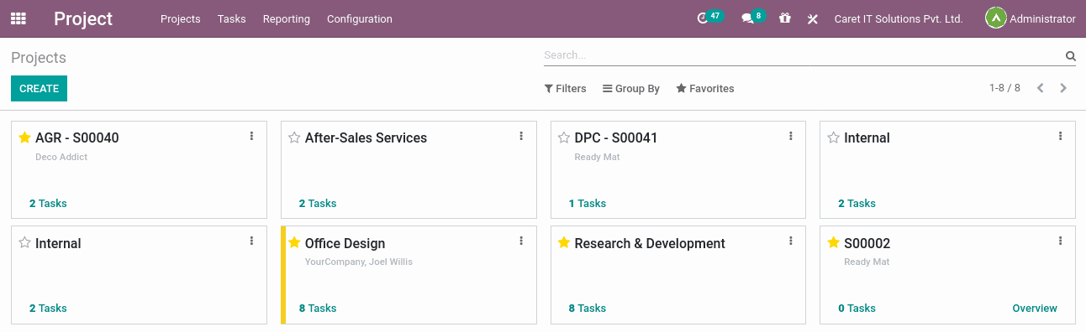Unstar the Research & Development project

pyautogui.click(x=564, y=243)
